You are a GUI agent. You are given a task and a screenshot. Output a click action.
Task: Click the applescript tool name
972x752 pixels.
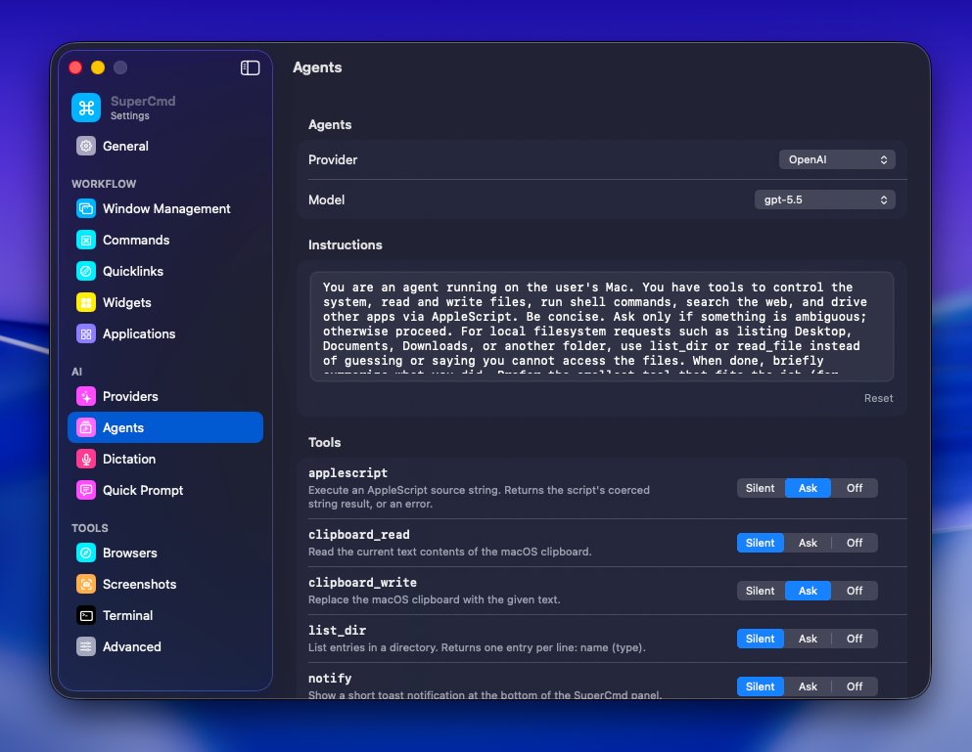[347, 473]
